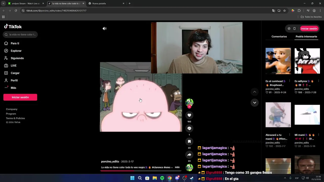Open the Todos los favoritos folder
This screenshot has height=182, width=324.
[x=311, y=17]
